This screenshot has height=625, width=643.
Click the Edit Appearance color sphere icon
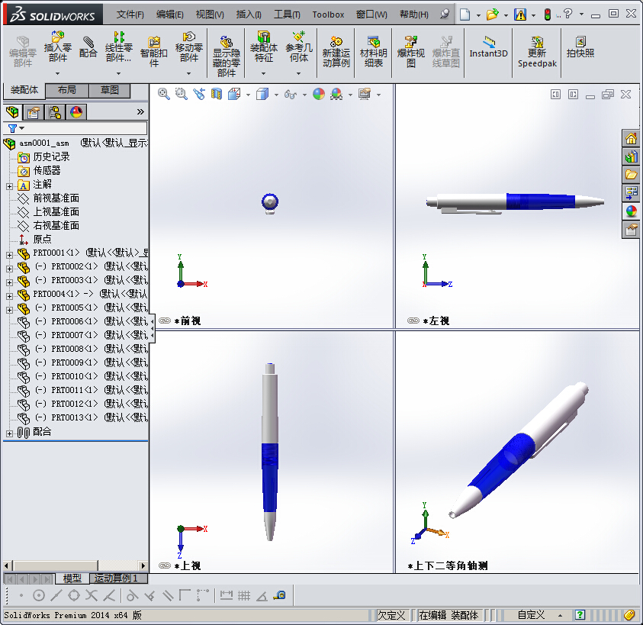click(319, 94)
